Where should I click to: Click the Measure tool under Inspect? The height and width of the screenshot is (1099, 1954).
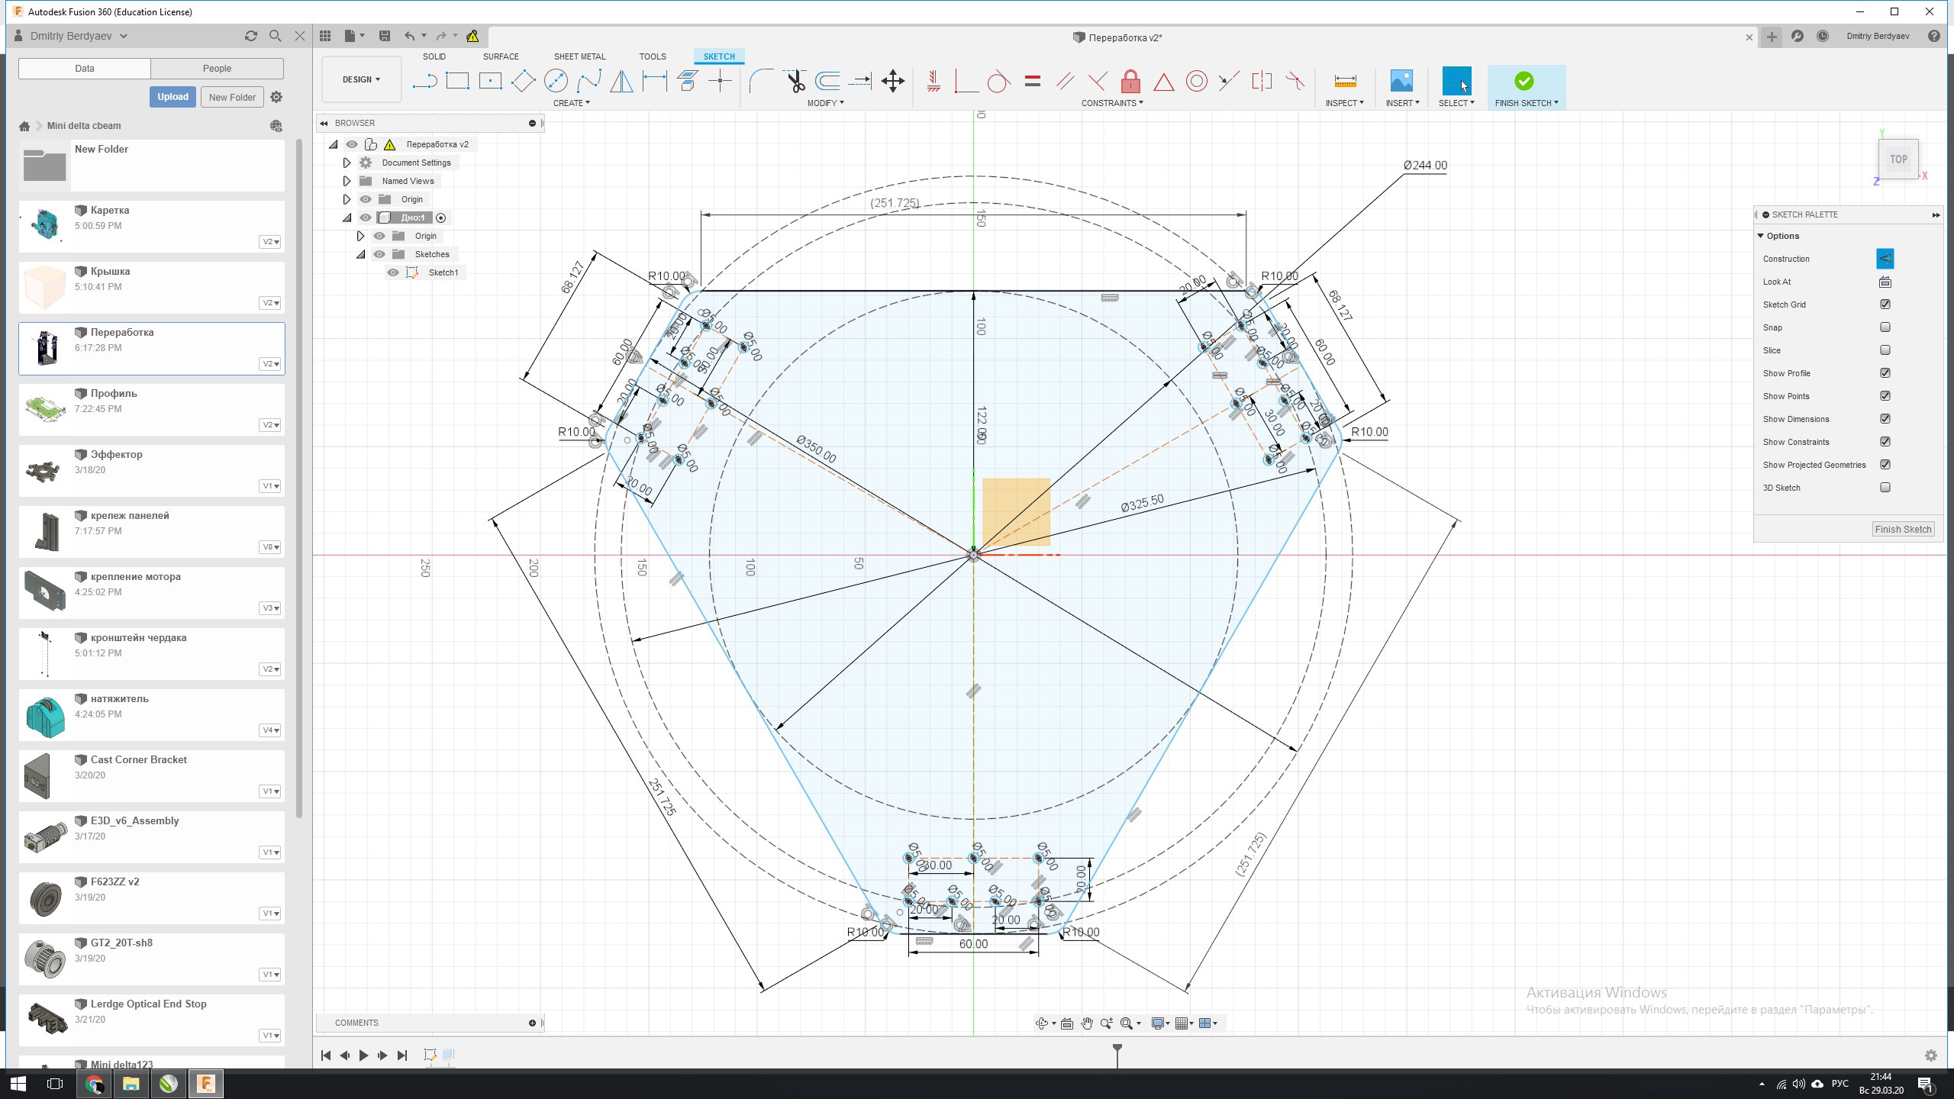click(1345, 81)
